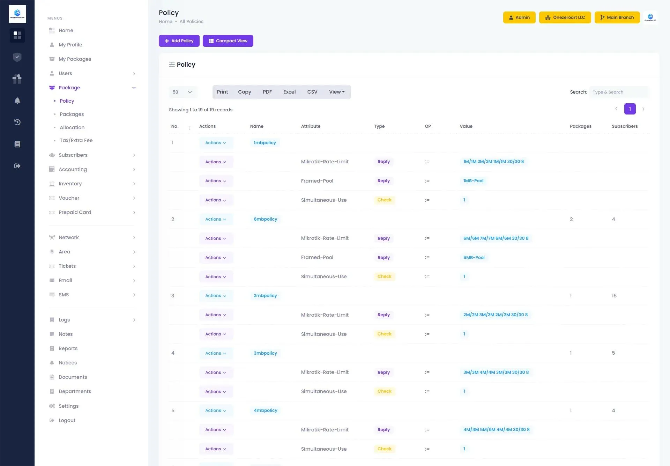Click the Type & Search input field
Viewport: 670px width, 466px height.
(x=619, y=92)
